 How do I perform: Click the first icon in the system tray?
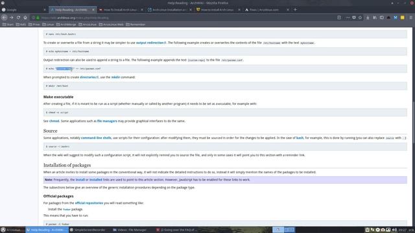(367, 230)
